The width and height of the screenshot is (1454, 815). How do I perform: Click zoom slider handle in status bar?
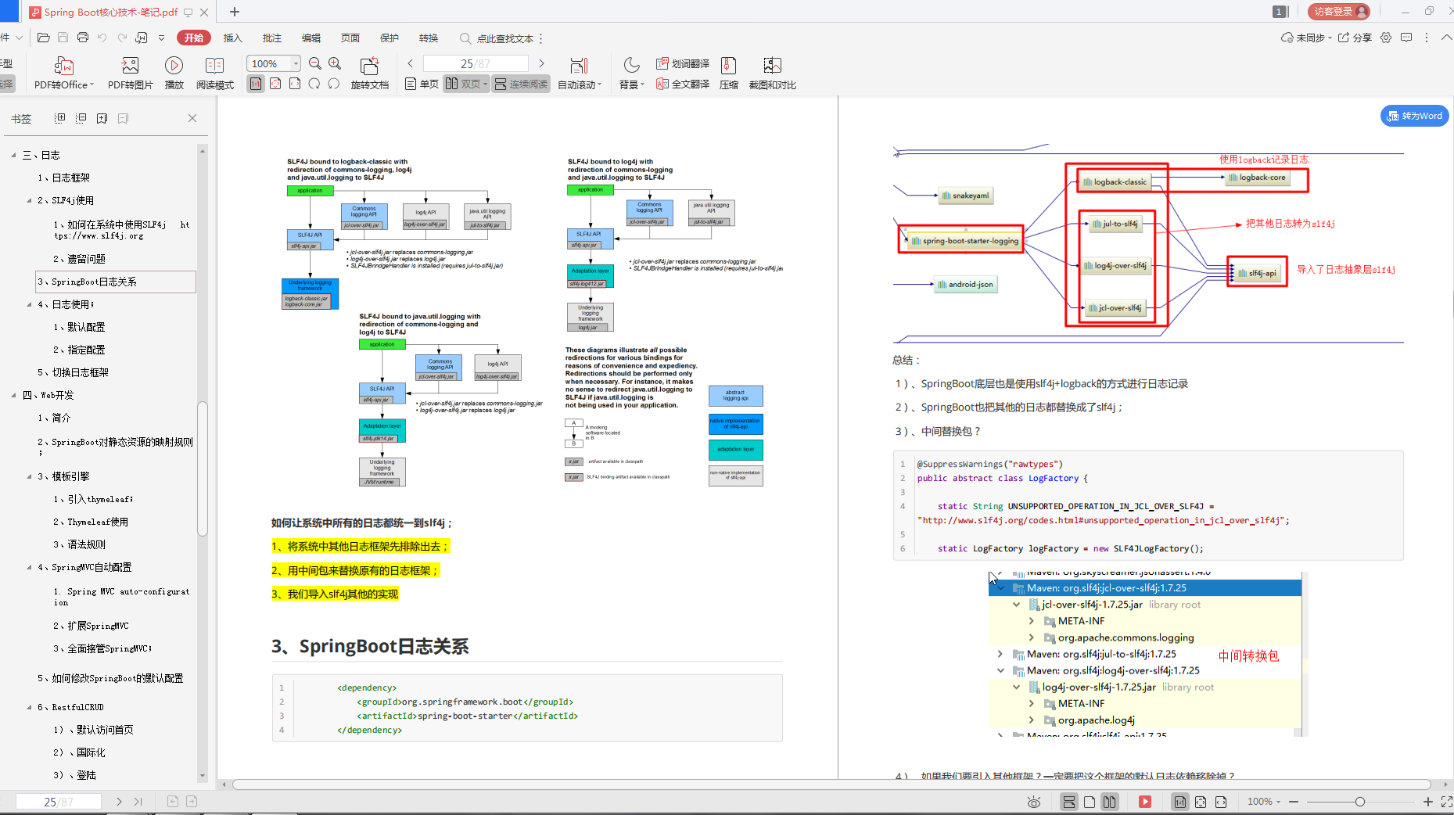[x=1360, y=802]
